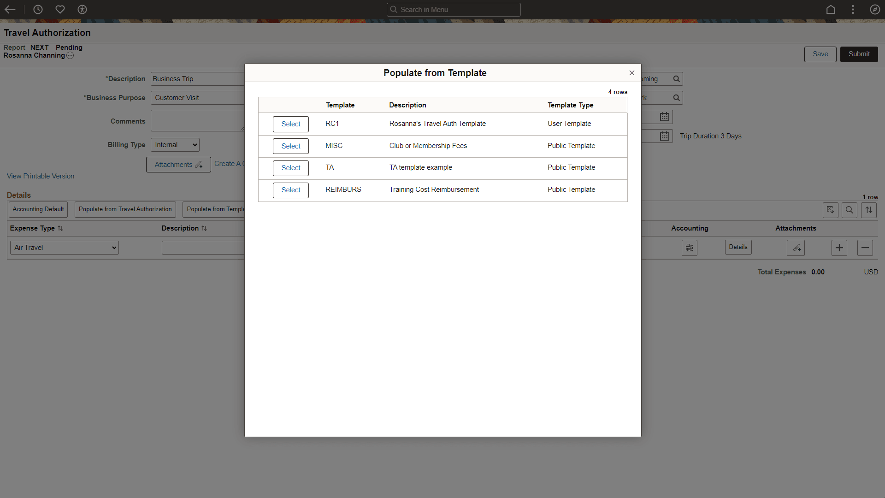Select the MISC template
This screenshot has width=885, height=498.
tap(290, 146)
